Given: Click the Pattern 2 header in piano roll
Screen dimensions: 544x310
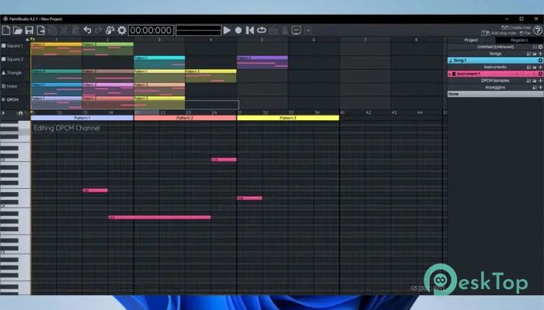Looking at the screenshot, I should point(185,118).
